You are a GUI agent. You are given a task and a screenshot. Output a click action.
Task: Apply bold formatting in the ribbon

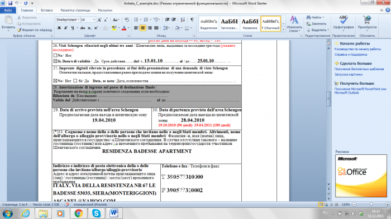59,28
